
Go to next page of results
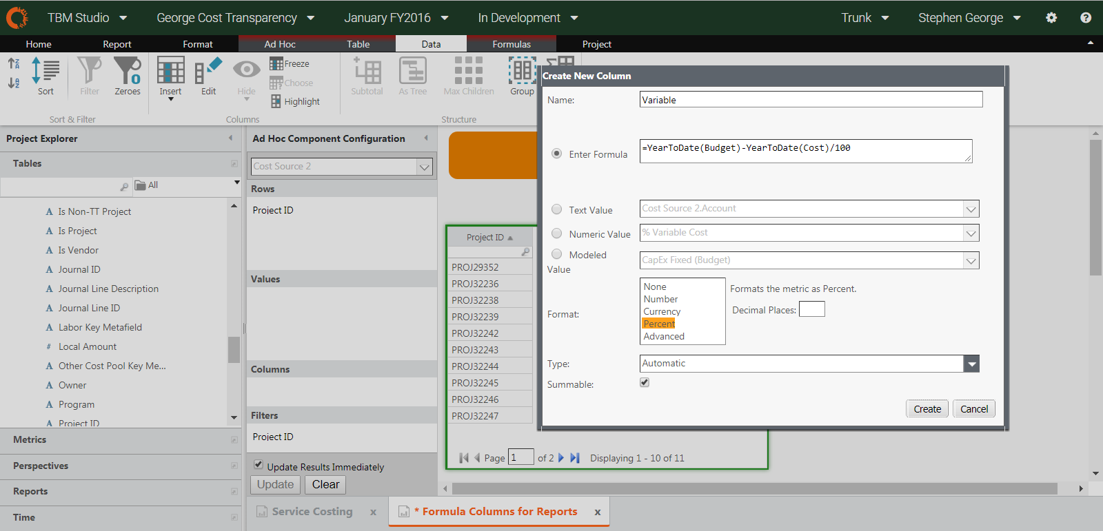[561, 458]
